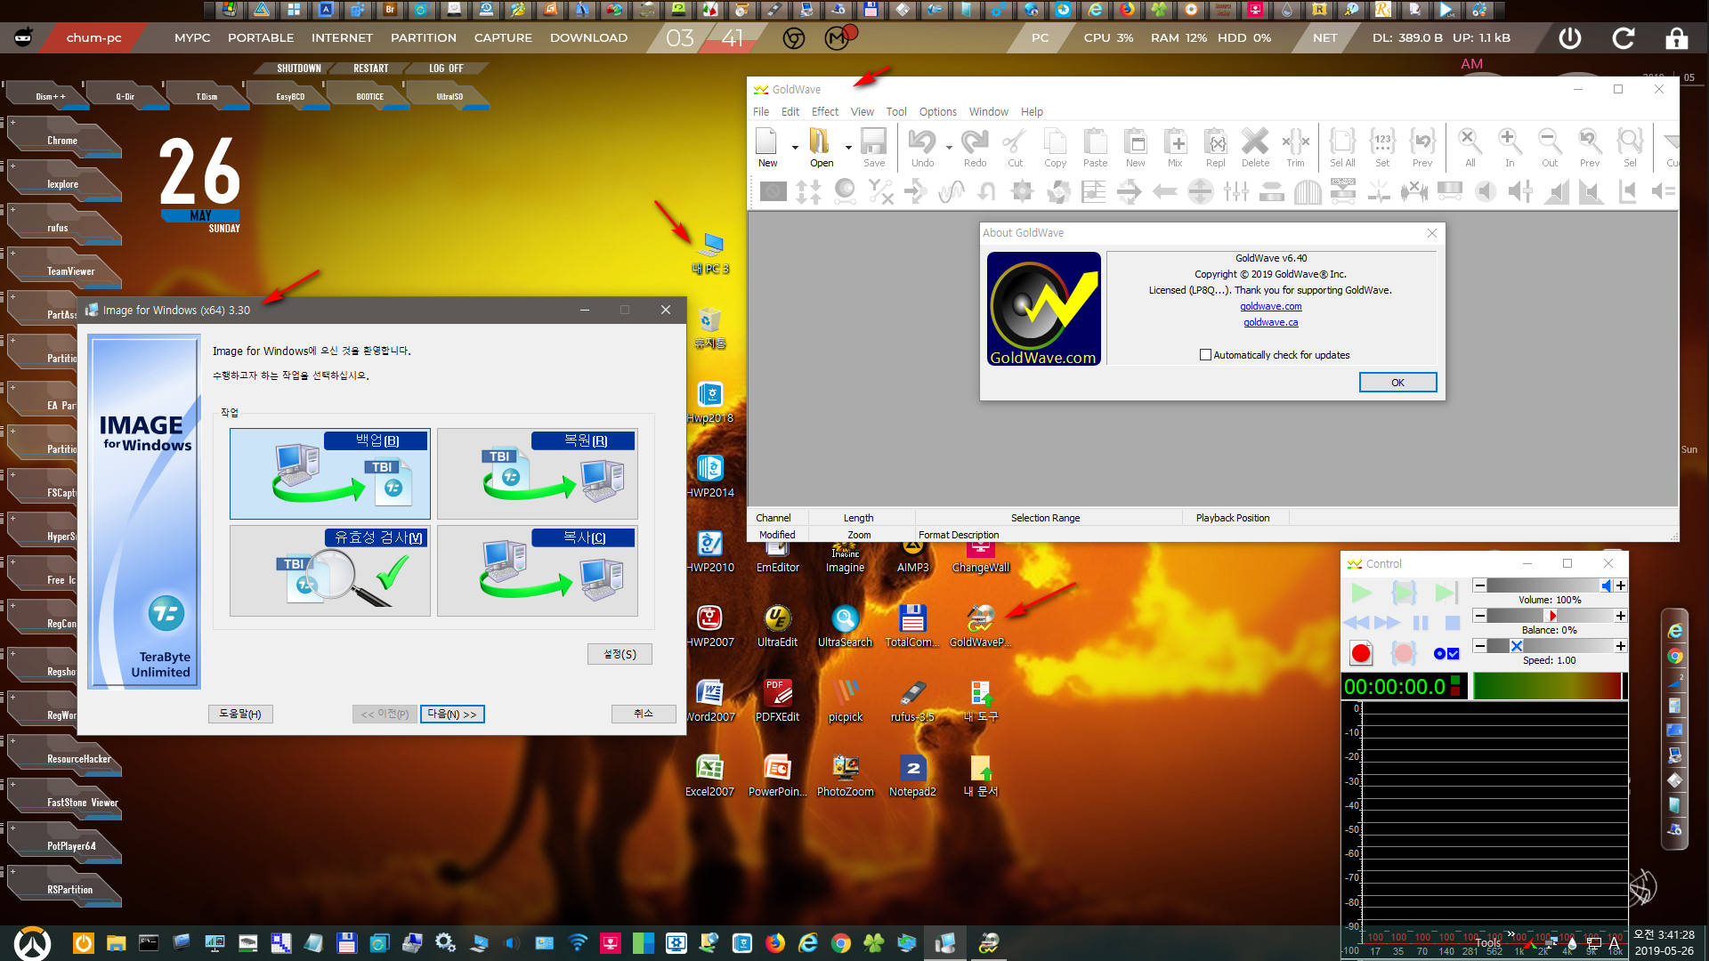Expand the Undo button dropdown arrow
Image resolution: width=1709 pixels, height=961 pixels.
click(x=949, y=148)
